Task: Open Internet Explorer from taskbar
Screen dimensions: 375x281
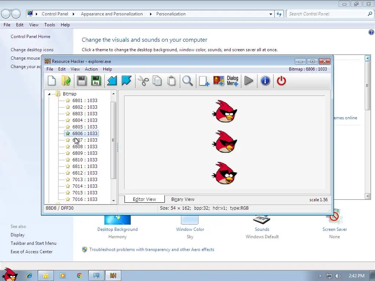Action: coord(29,276)
